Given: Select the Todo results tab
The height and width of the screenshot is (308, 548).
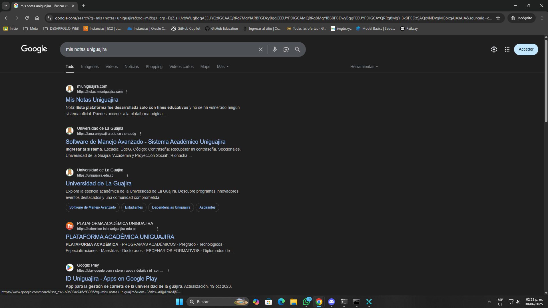Looking at the screenshot, I should pyautogui.click(x=70, y=67).
